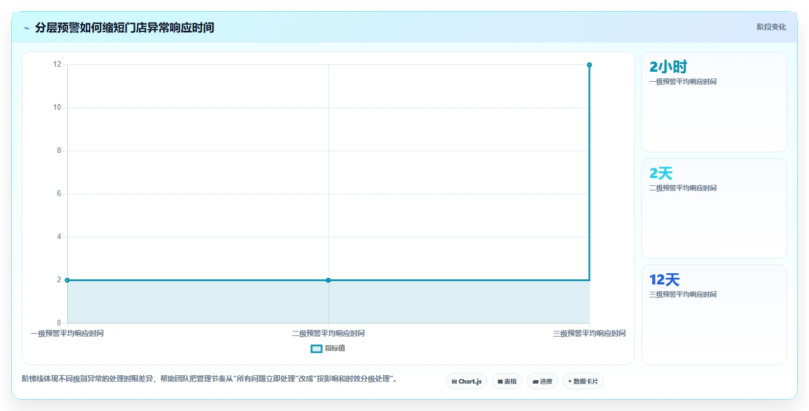The image size is (809, 411).
Task: Click y-axis value 6
Action: coord(59,194)
